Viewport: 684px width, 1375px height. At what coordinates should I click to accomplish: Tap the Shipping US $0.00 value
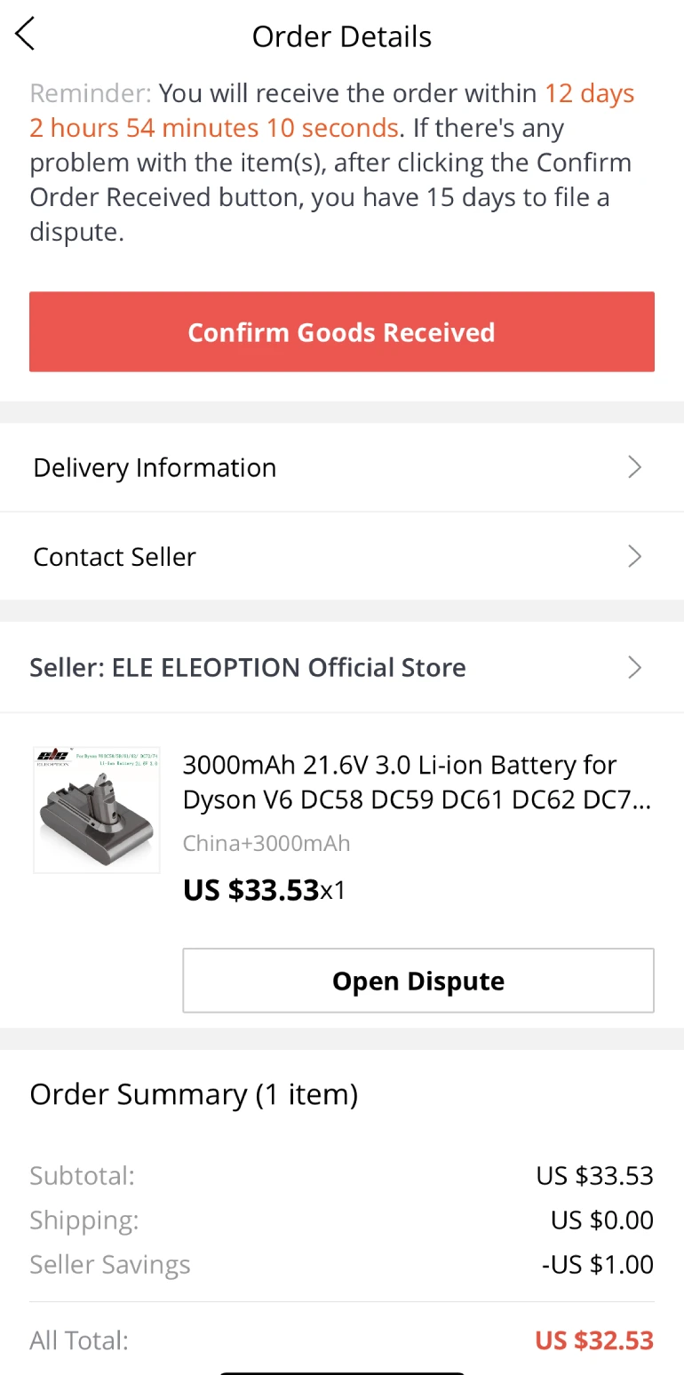[x=601, y=1220]
